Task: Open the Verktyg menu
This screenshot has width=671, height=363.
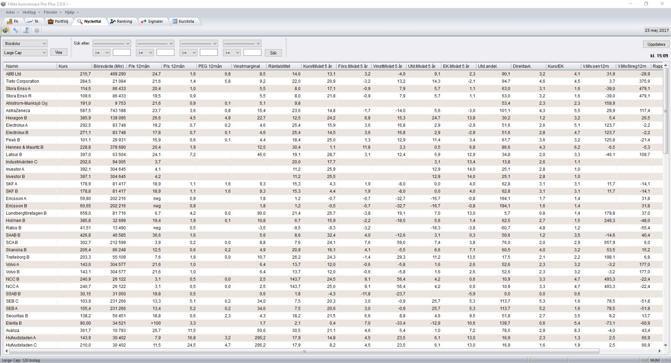Action: click(31, 12)
